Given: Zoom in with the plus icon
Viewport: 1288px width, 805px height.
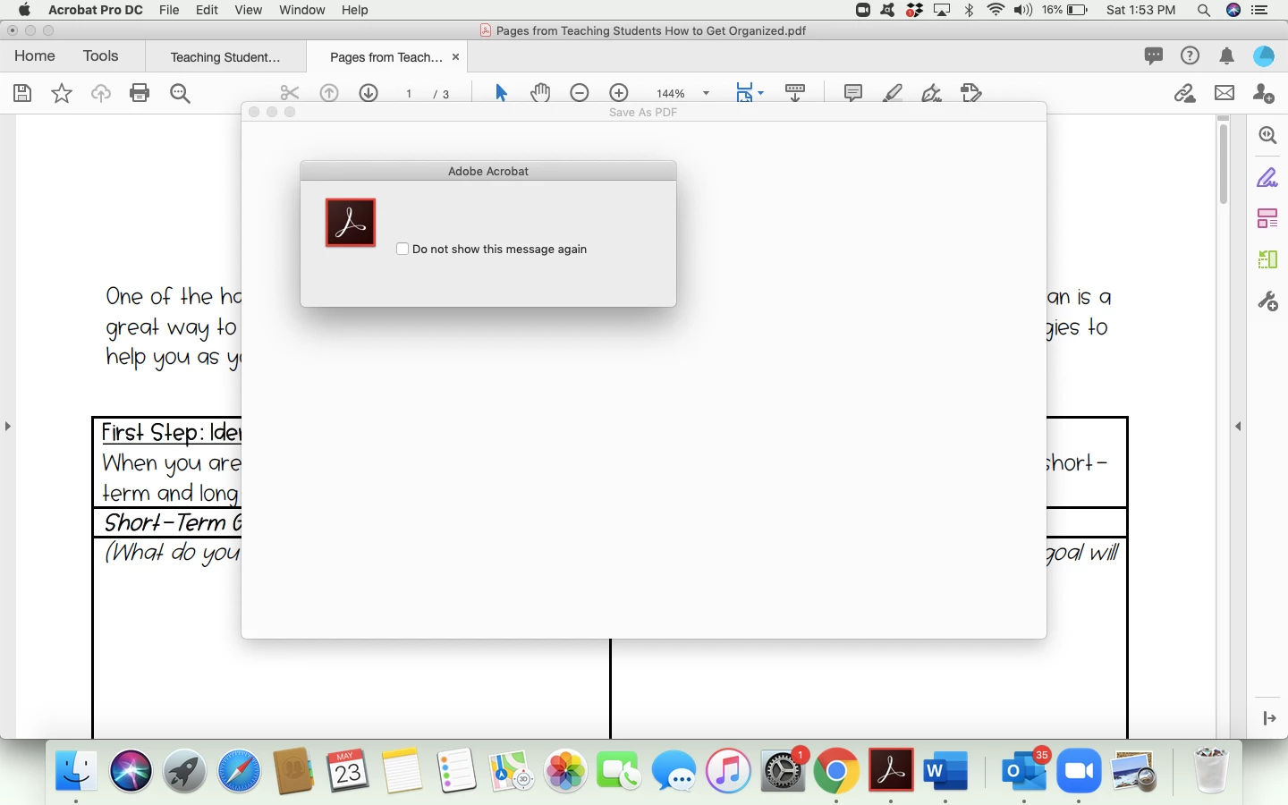Looking at the screenshot, I should (x=619, y=93).
